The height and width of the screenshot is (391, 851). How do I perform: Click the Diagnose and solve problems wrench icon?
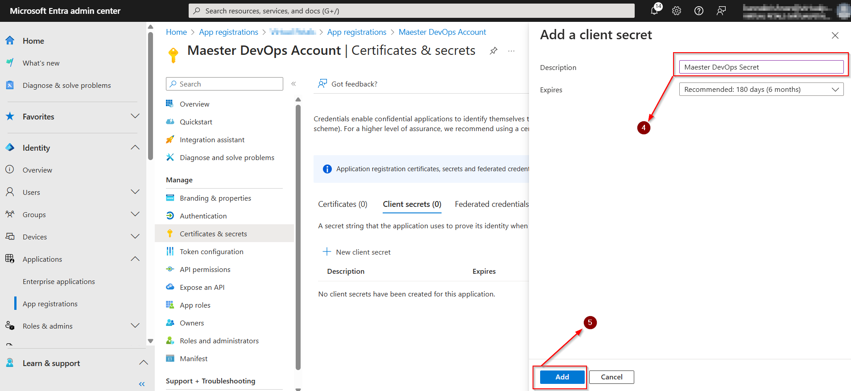click(170, 157)
